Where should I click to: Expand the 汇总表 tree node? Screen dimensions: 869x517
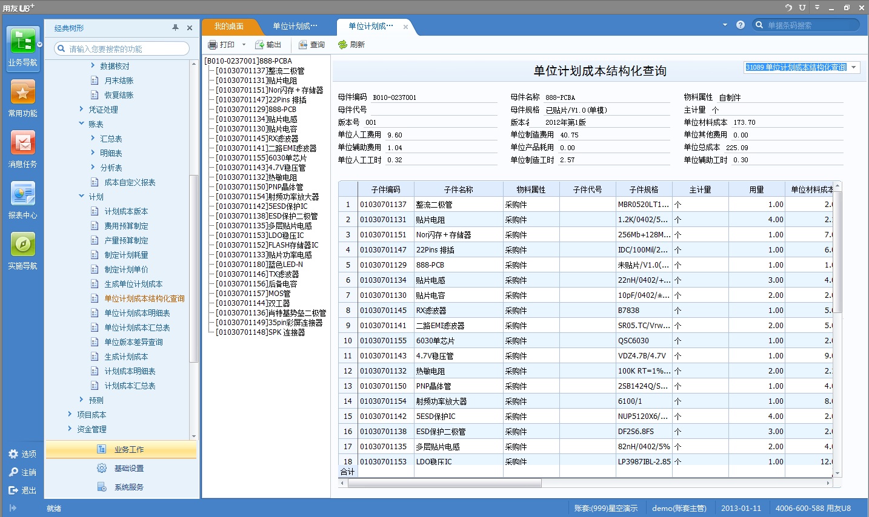93,138
